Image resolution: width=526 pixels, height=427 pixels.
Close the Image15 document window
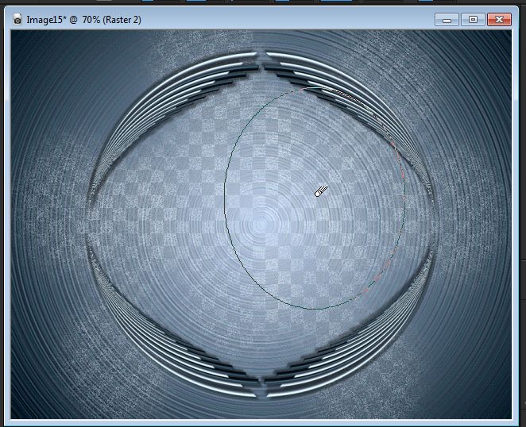[x=499, y=20]
